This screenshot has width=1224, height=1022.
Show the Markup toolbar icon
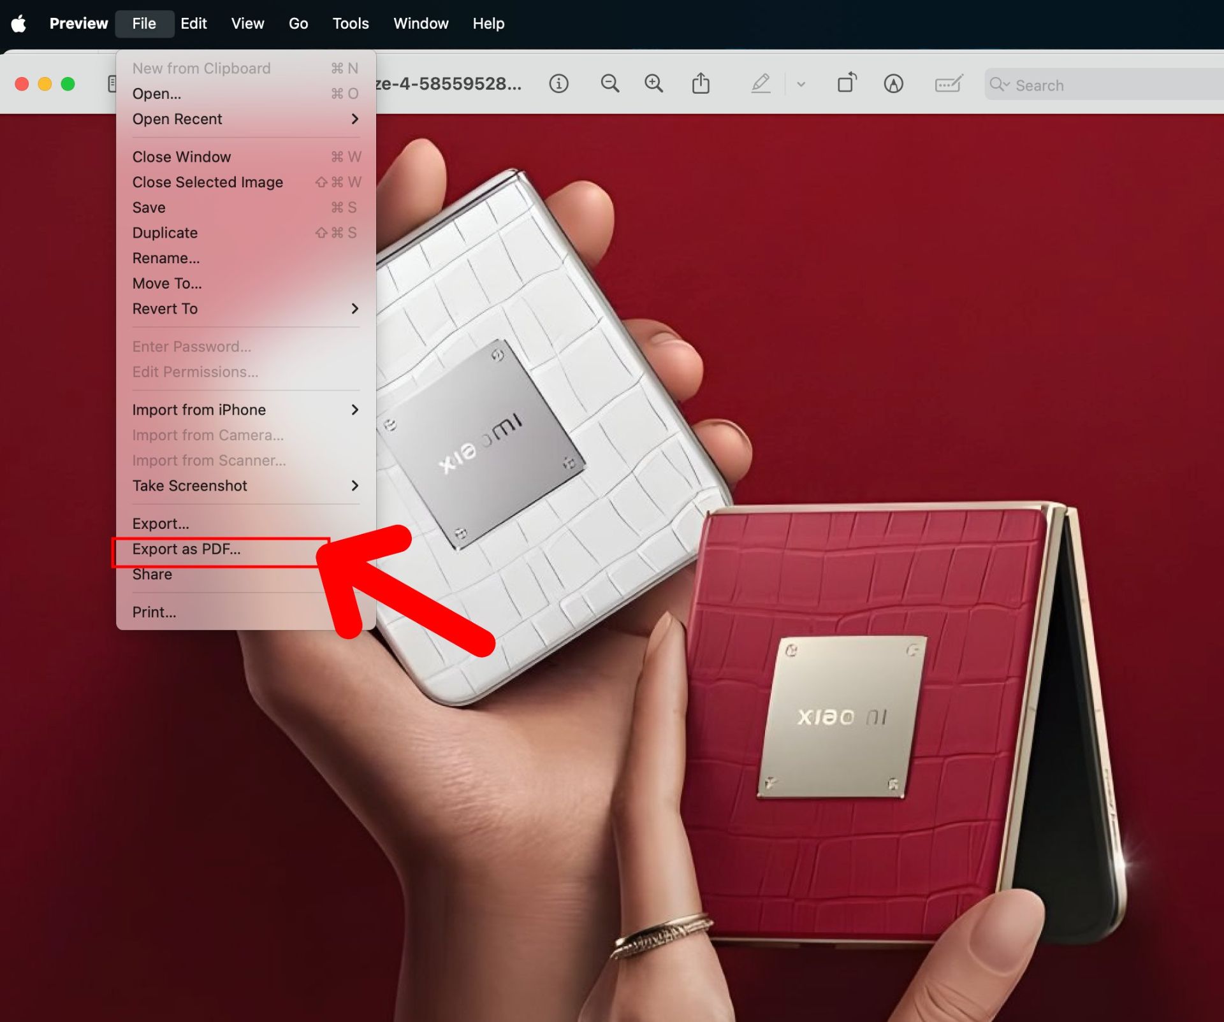click(893, 83)
